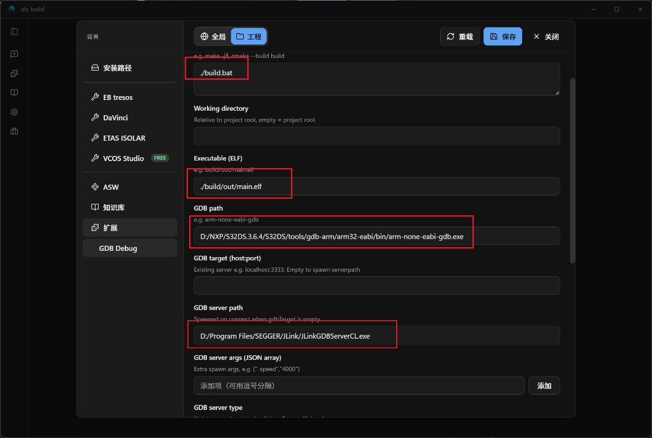
Task: Select ETAS ISOLAR in the settings list
Action: [130, 138]
